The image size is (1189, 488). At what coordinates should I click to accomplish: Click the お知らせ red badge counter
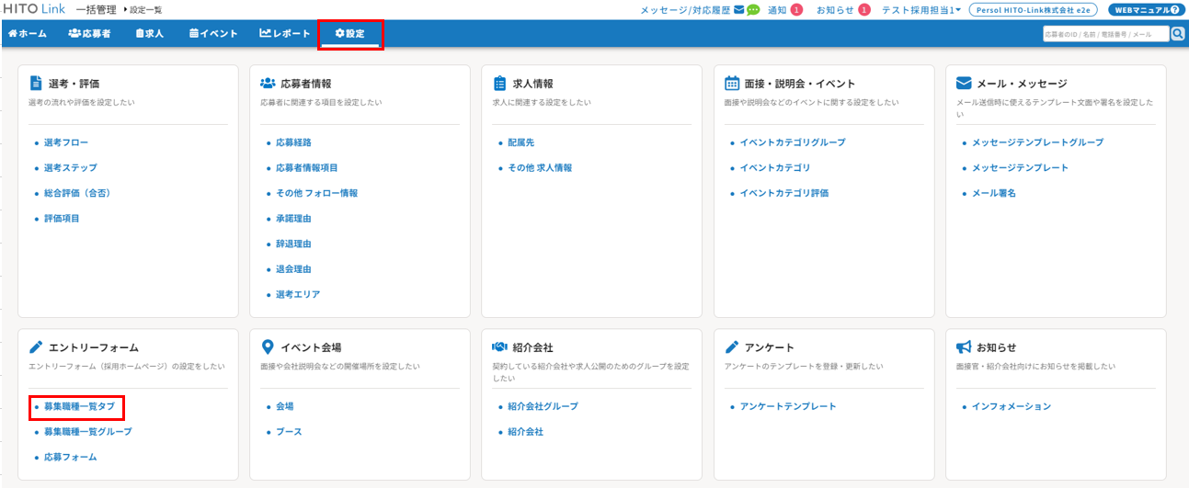click(x=863, y=10)
